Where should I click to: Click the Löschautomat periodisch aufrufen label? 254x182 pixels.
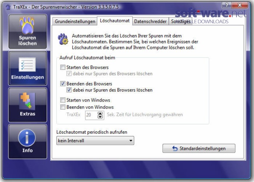[x=92, y=132]
